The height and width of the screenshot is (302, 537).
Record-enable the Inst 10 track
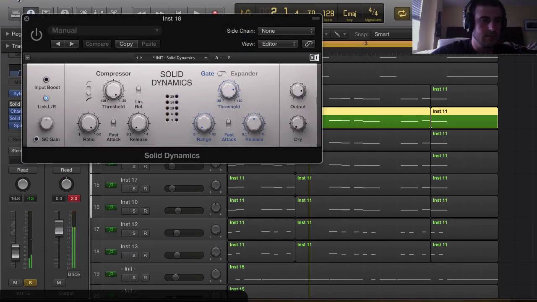coord(145,211)
